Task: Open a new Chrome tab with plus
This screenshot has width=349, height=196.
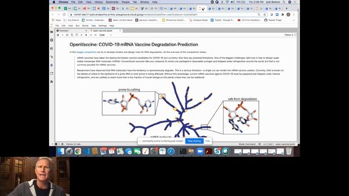Action: click(286, 9)
